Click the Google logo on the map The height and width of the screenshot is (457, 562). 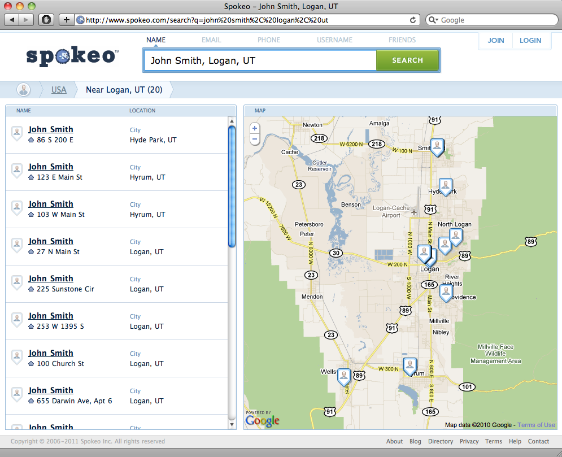(263, 420)
